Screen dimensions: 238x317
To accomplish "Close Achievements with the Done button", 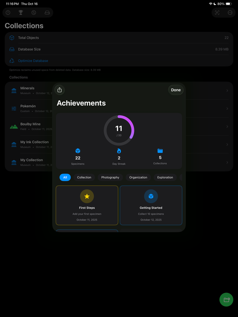I will [x=176, y=90].
